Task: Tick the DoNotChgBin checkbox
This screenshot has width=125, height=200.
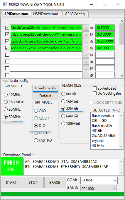Action: point(94,93)
